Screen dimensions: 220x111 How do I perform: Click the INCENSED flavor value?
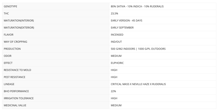click(117, 35)
